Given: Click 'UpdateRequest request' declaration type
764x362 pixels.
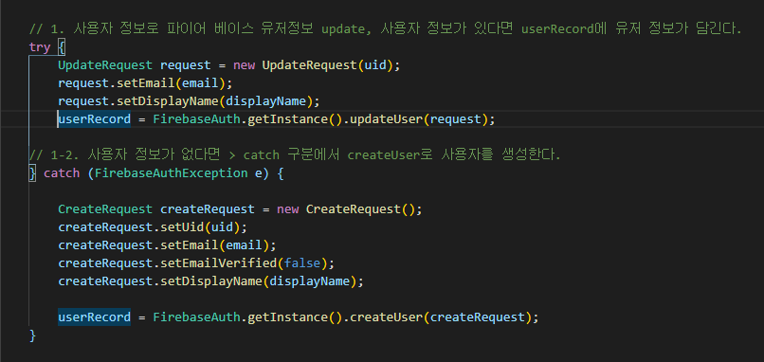Looking at the screenshot, I should (x=105, y=65).
